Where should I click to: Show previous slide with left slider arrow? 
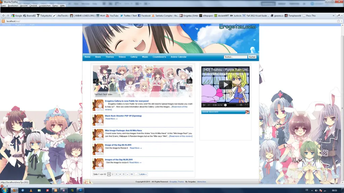96,81
